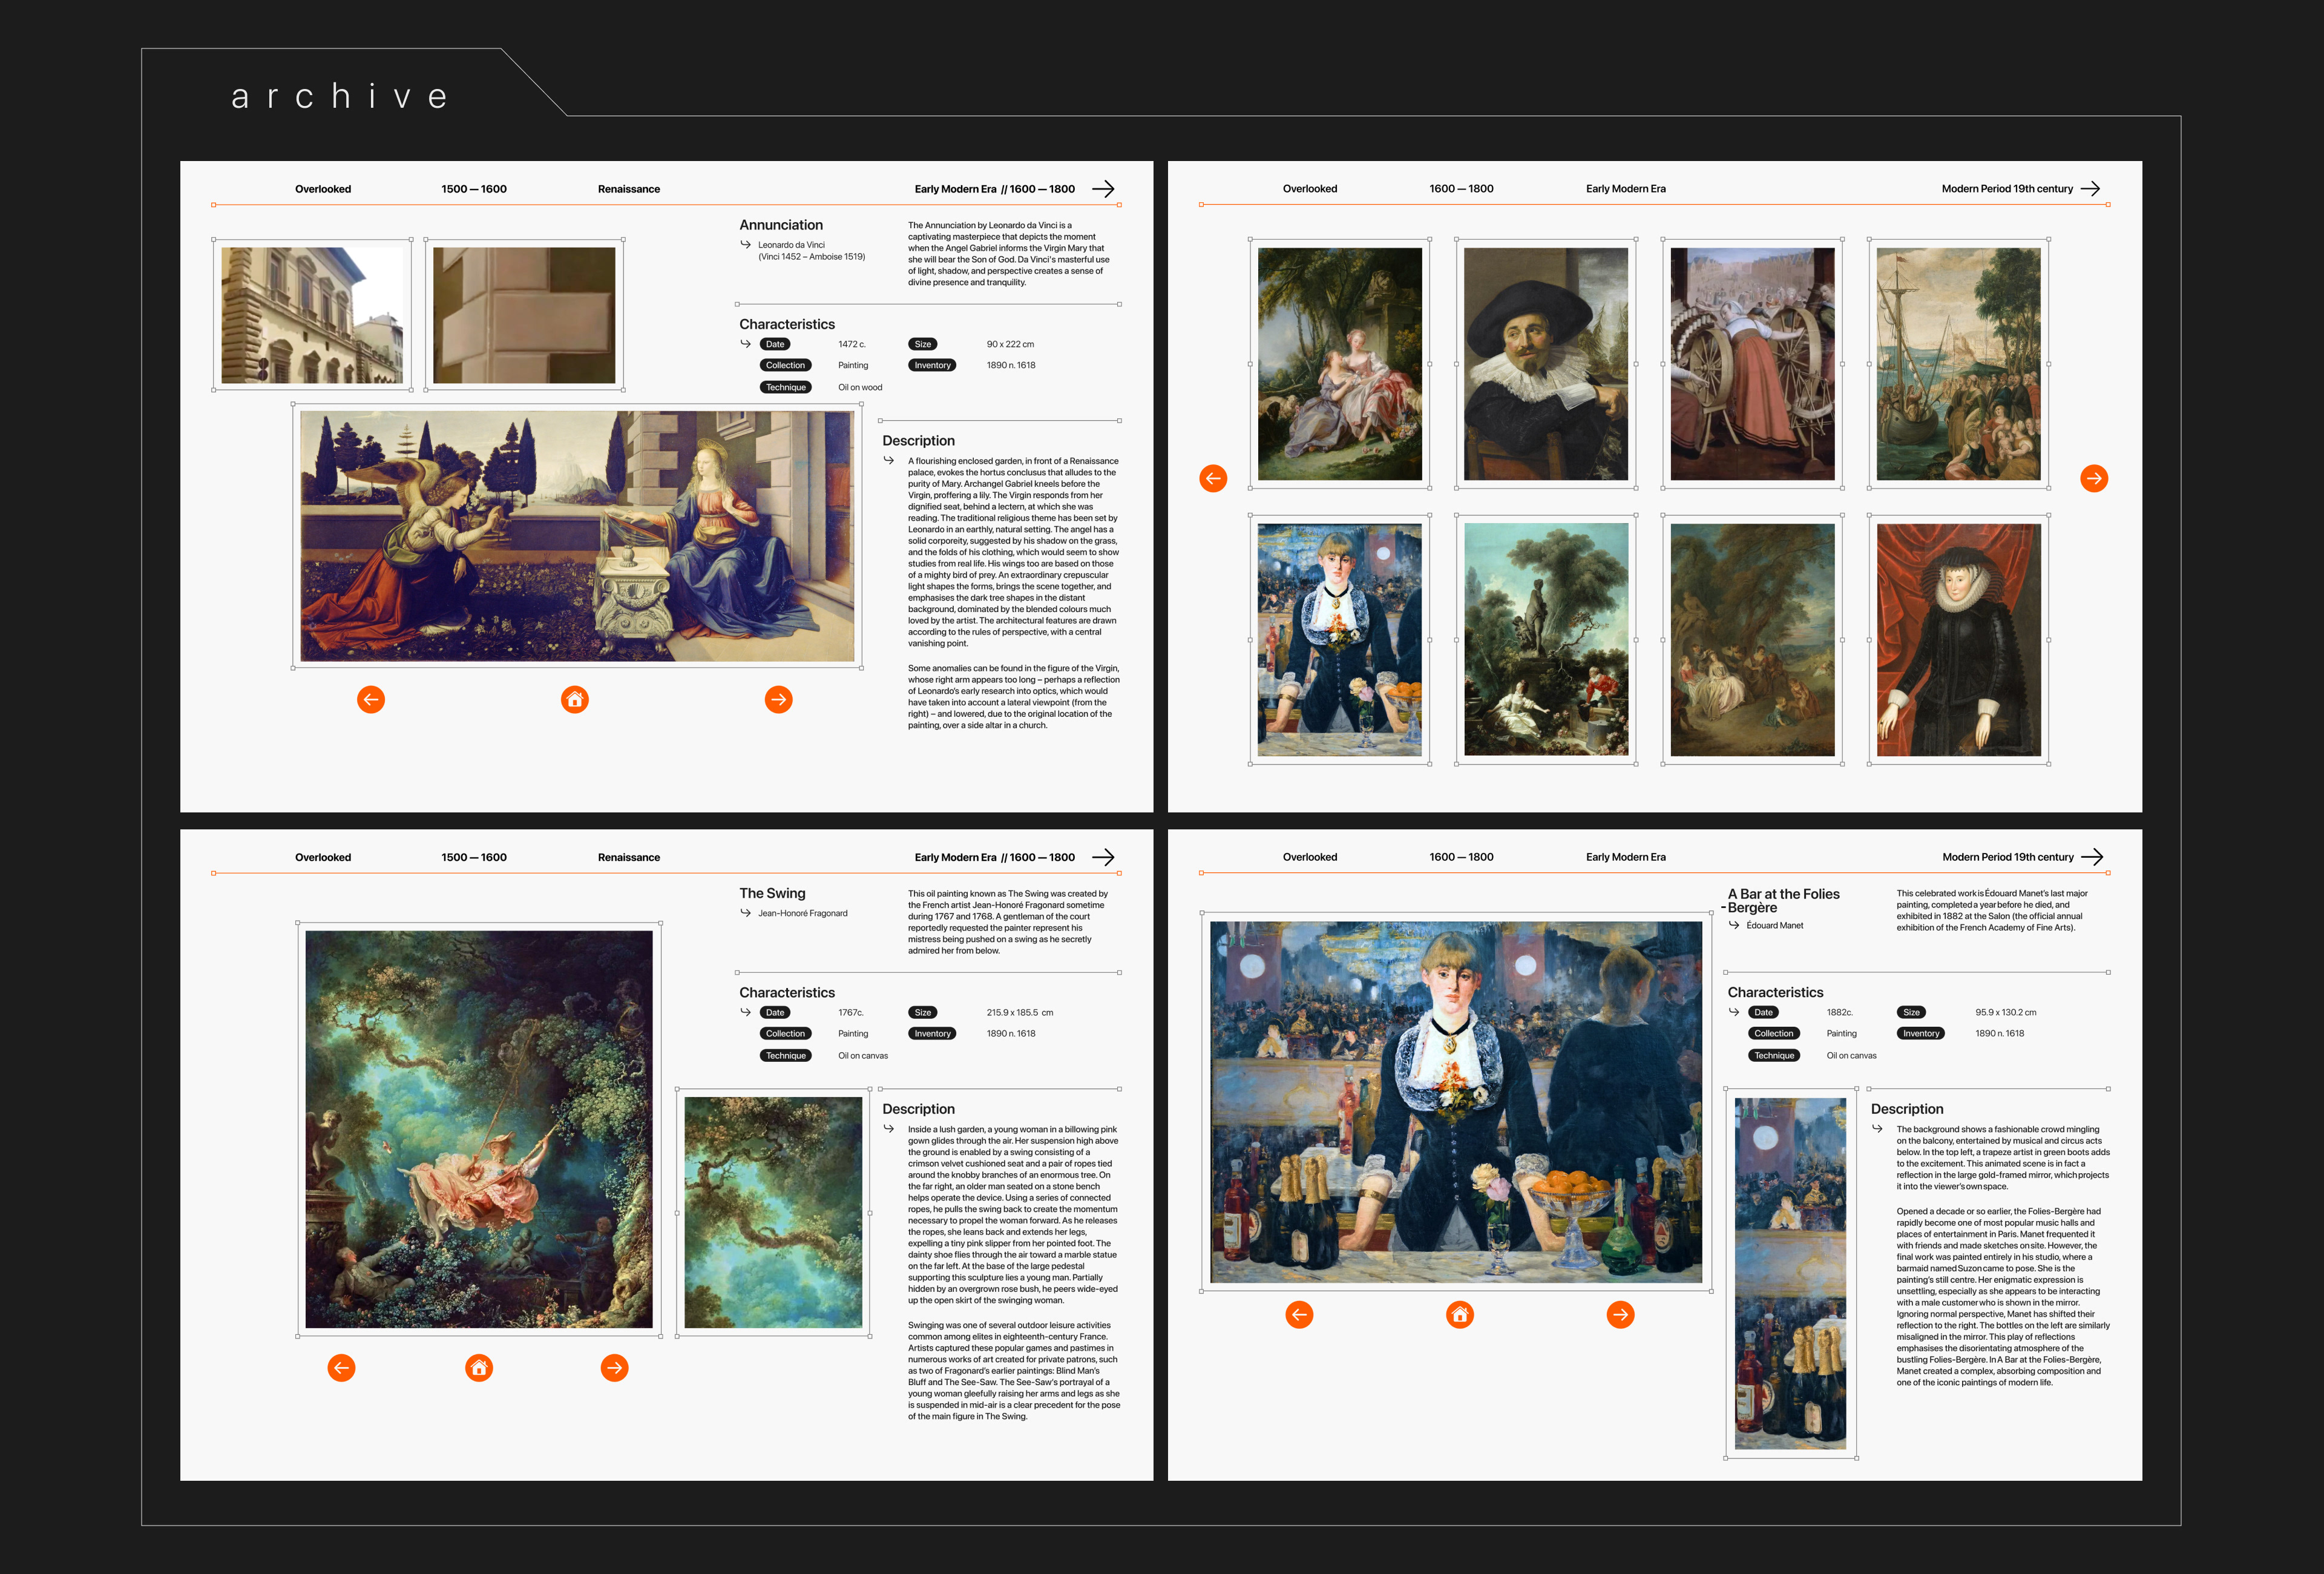Select Overlooked tab on the Annunciation page
Viewport: 2324px width, 1574px height.
click(322, 189)
